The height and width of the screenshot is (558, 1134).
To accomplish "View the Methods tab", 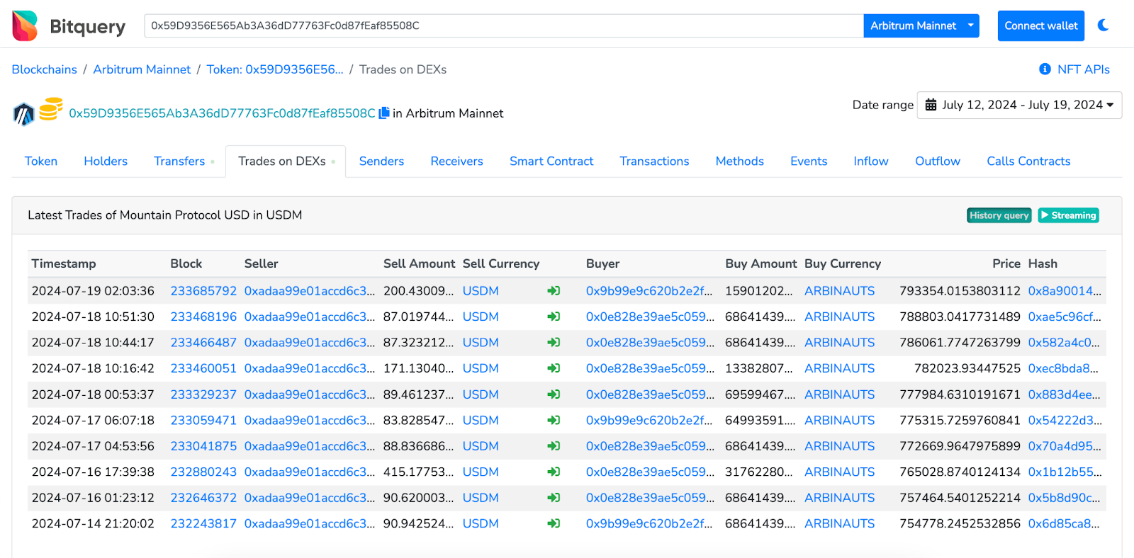I will (x=739, y=161).
